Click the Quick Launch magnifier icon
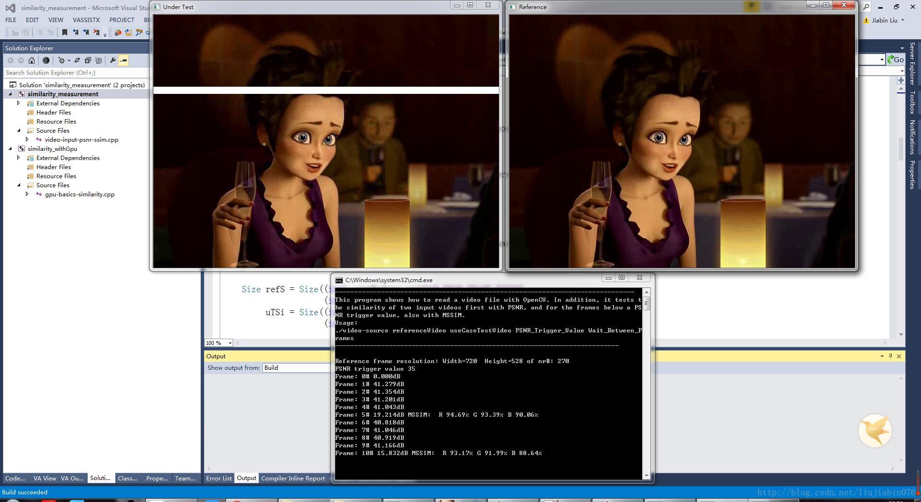The image size is (921, 502). pos(866,7)
